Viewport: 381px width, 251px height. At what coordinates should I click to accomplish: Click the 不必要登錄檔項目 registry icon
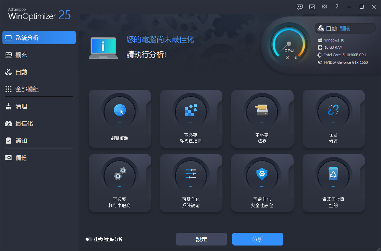coord(191,110)
